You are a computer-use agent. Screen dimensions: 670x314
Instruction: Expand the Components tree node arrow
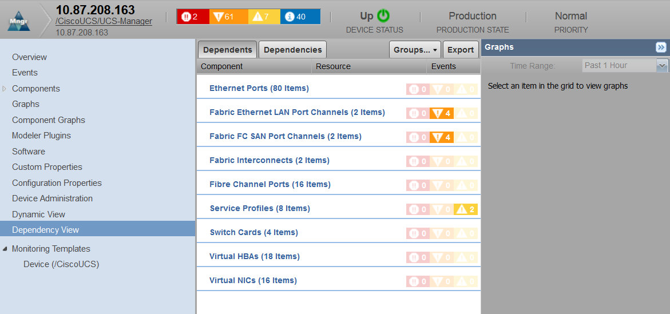5,89
